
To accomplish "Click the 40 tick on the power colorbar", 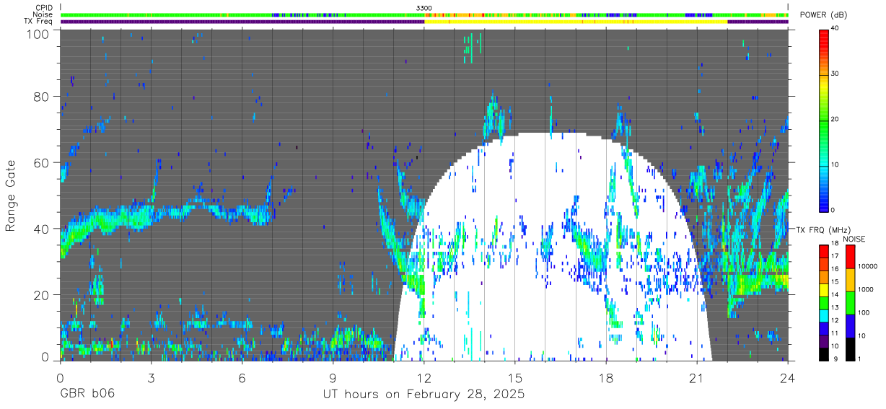I will [836, 29].
